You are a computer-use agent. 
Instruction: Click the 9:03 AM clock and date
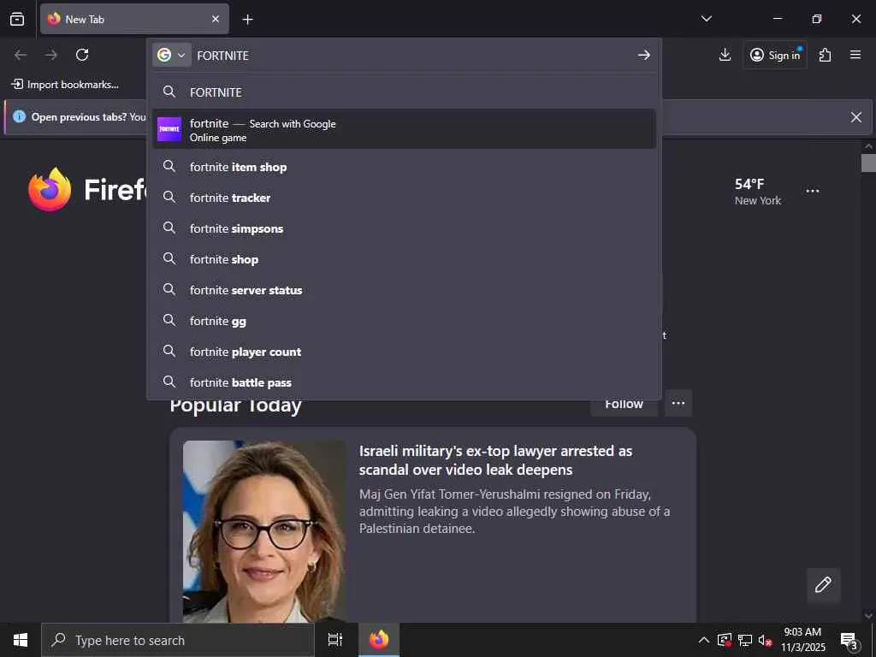pyautogui.click(x=802, y=640)
